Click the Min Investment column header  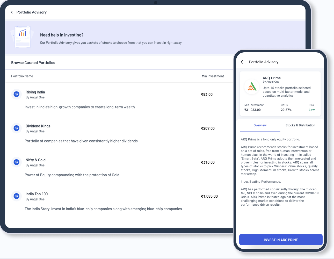213,76
